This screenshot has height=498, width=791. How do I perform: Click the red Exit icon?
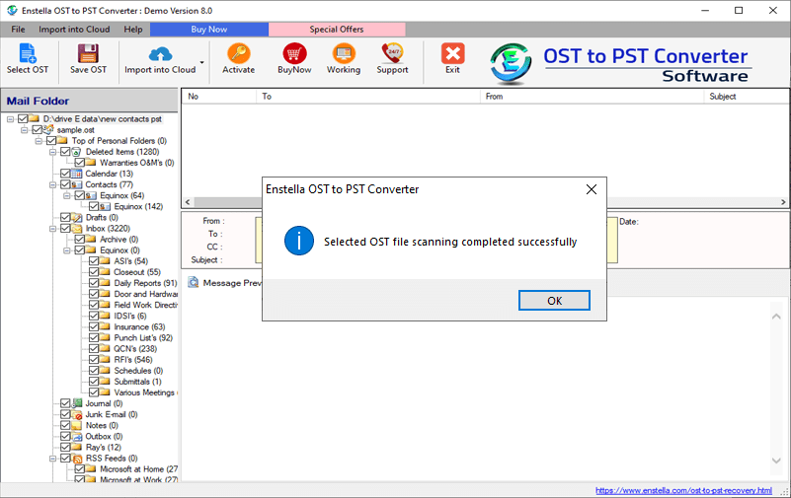(x=452, y=53)
